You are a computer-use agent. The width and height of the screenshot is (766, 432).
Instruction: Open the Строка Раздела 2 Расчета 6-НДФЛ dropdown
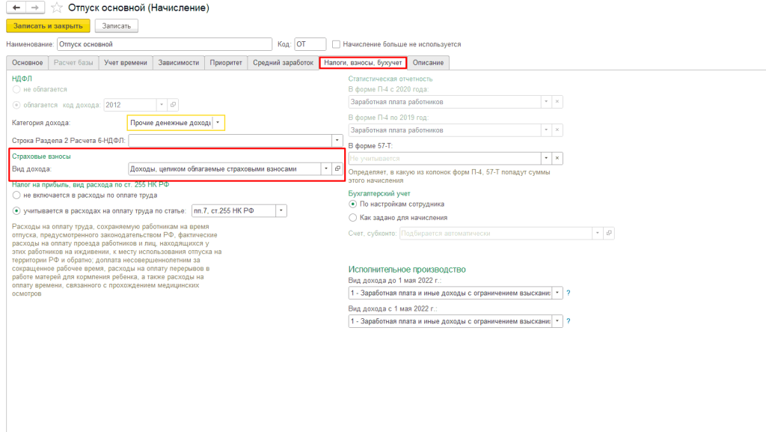(337, 140)
